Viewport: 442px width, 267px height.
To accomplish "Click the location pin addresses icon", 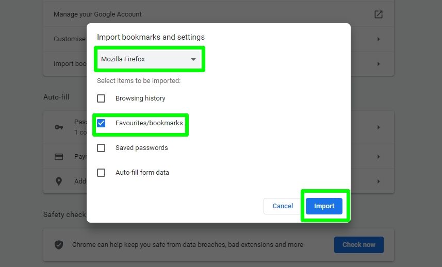I will (59, 181).
